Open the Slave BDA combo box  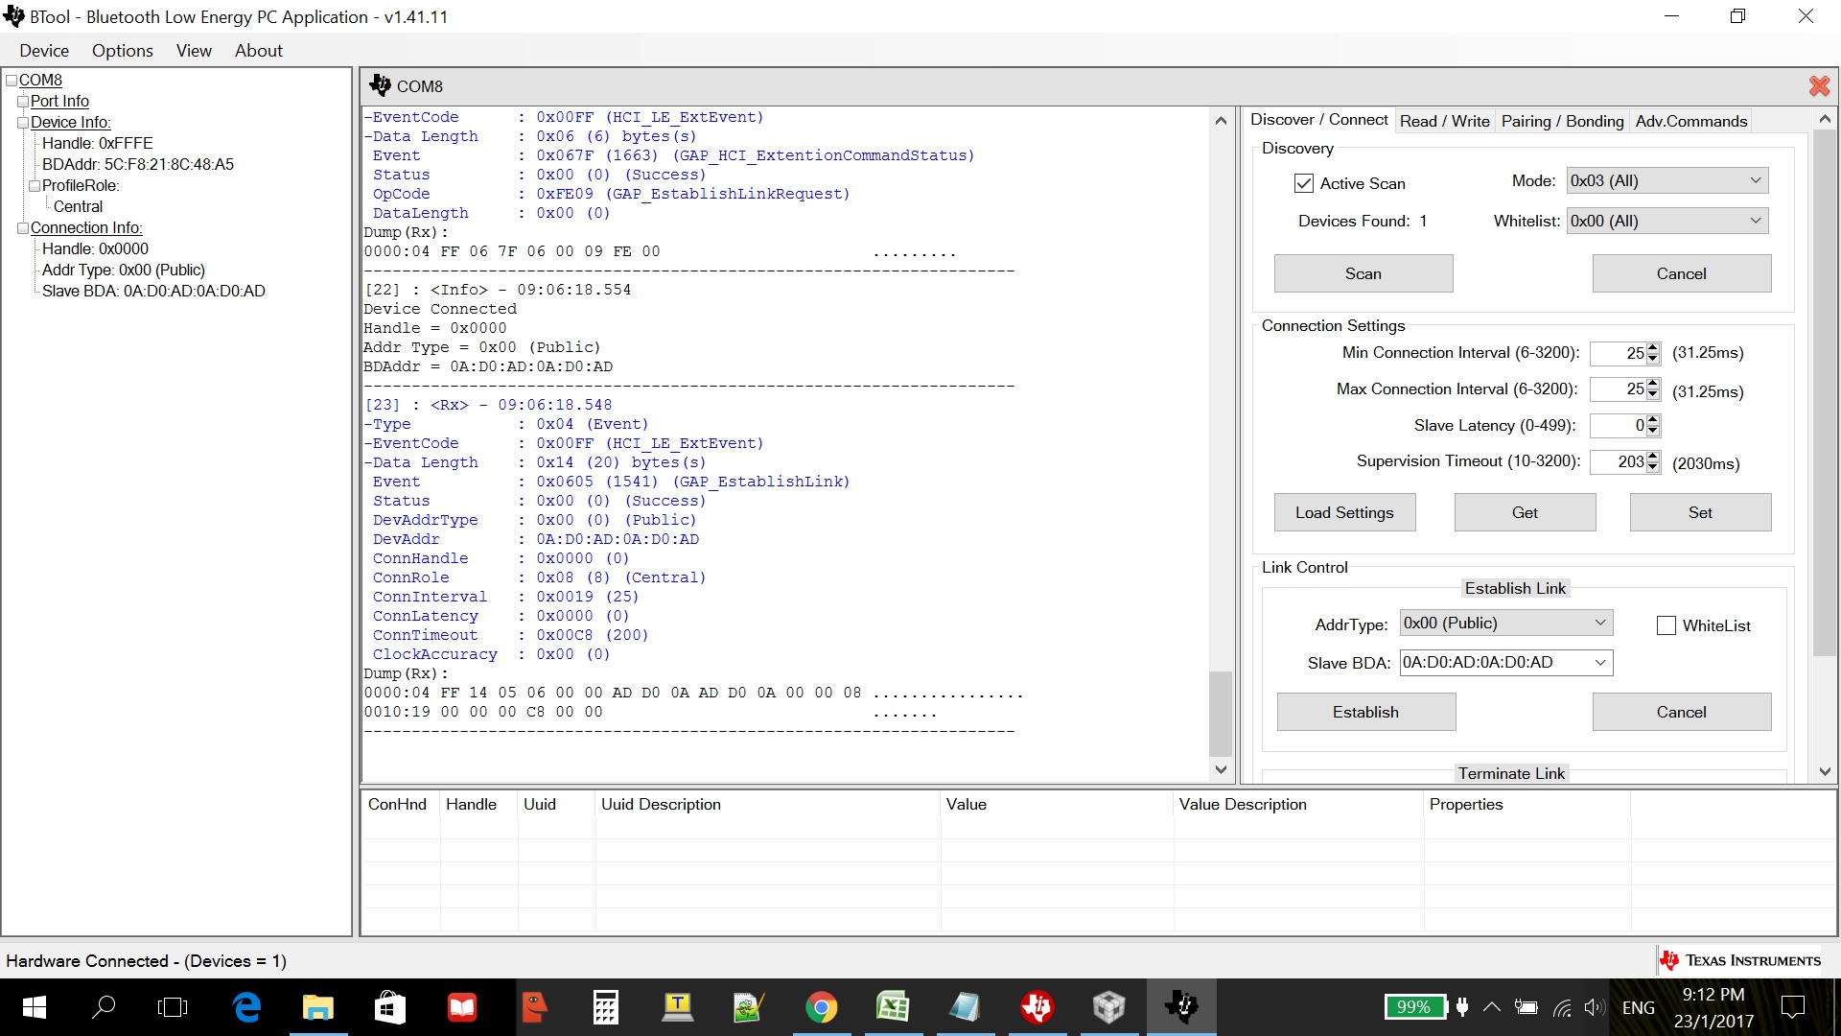(x=1600, y=663)
